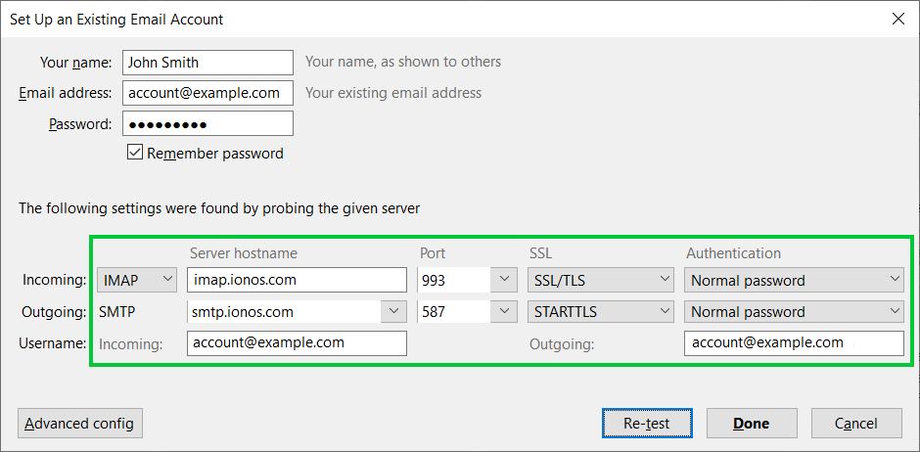The image size is (920, 452).
Task: Open the outgoing STARTTLS dropdown
Action: (x=600, y=311)
